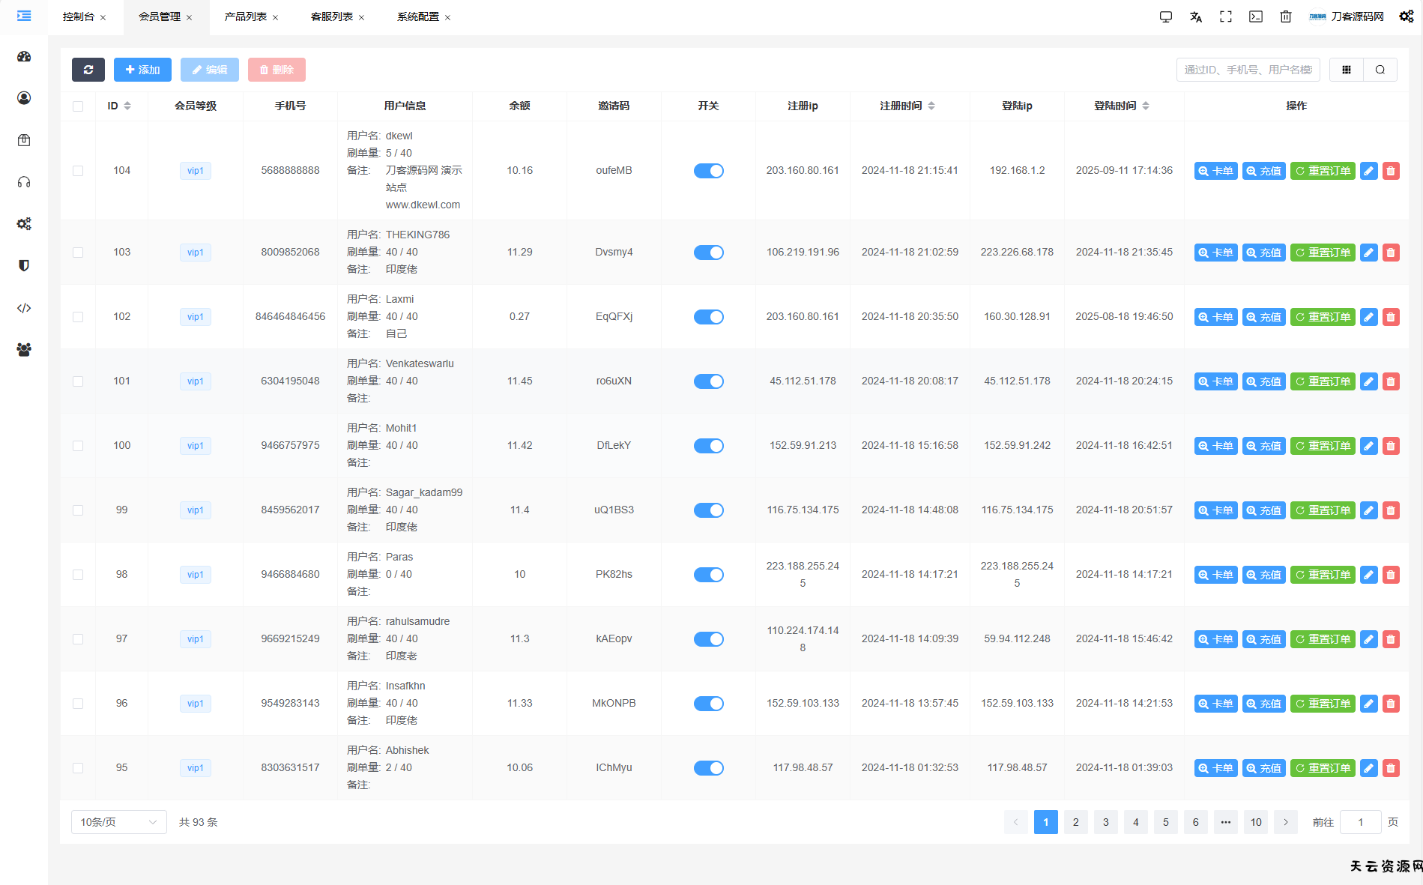Switch to the 系统配置 tab
The height and width of the screenshot is (885, 1423).
pyautogui.click(x=418, y=16)
